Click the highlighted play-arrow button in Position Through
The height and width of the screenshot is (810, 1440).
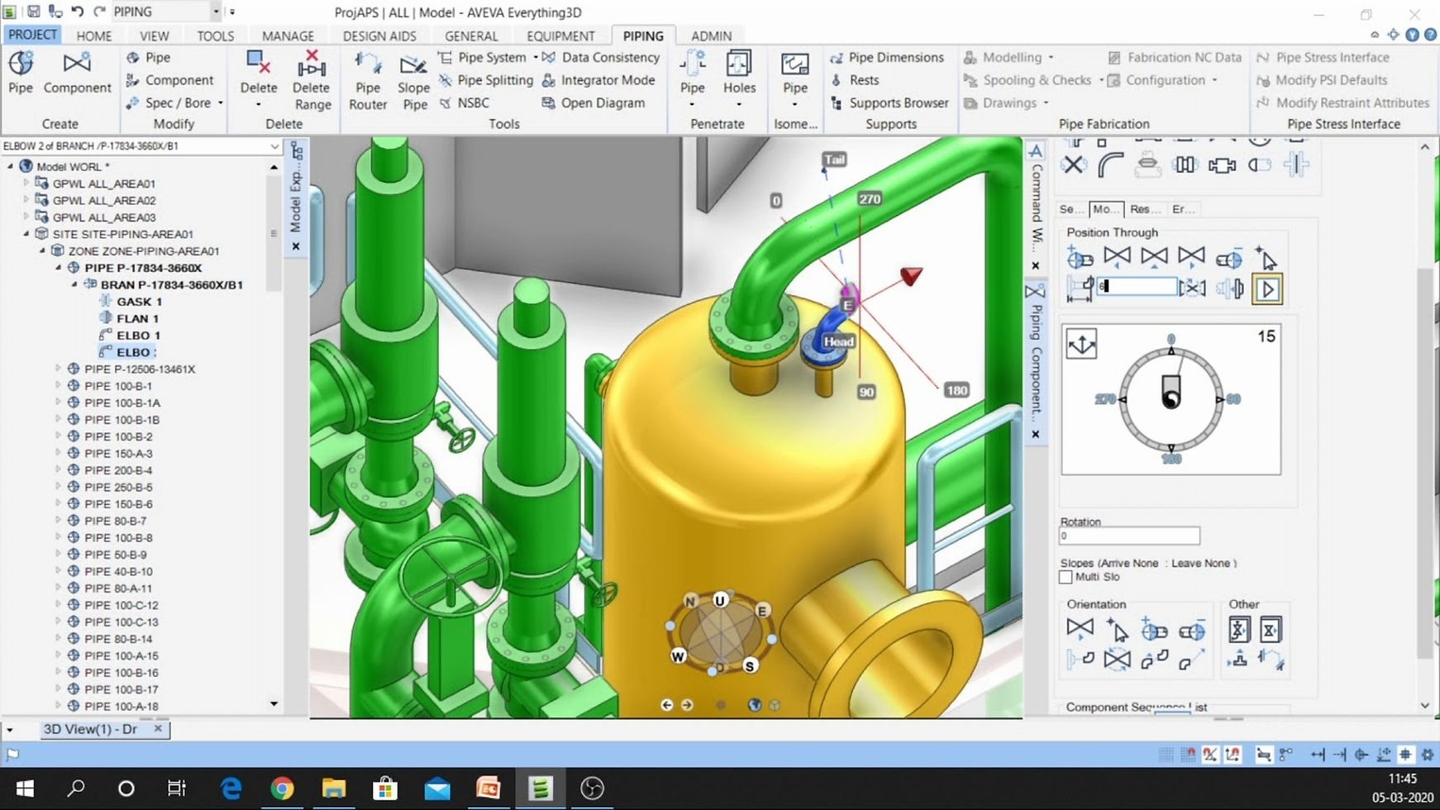pos(1267,289)
